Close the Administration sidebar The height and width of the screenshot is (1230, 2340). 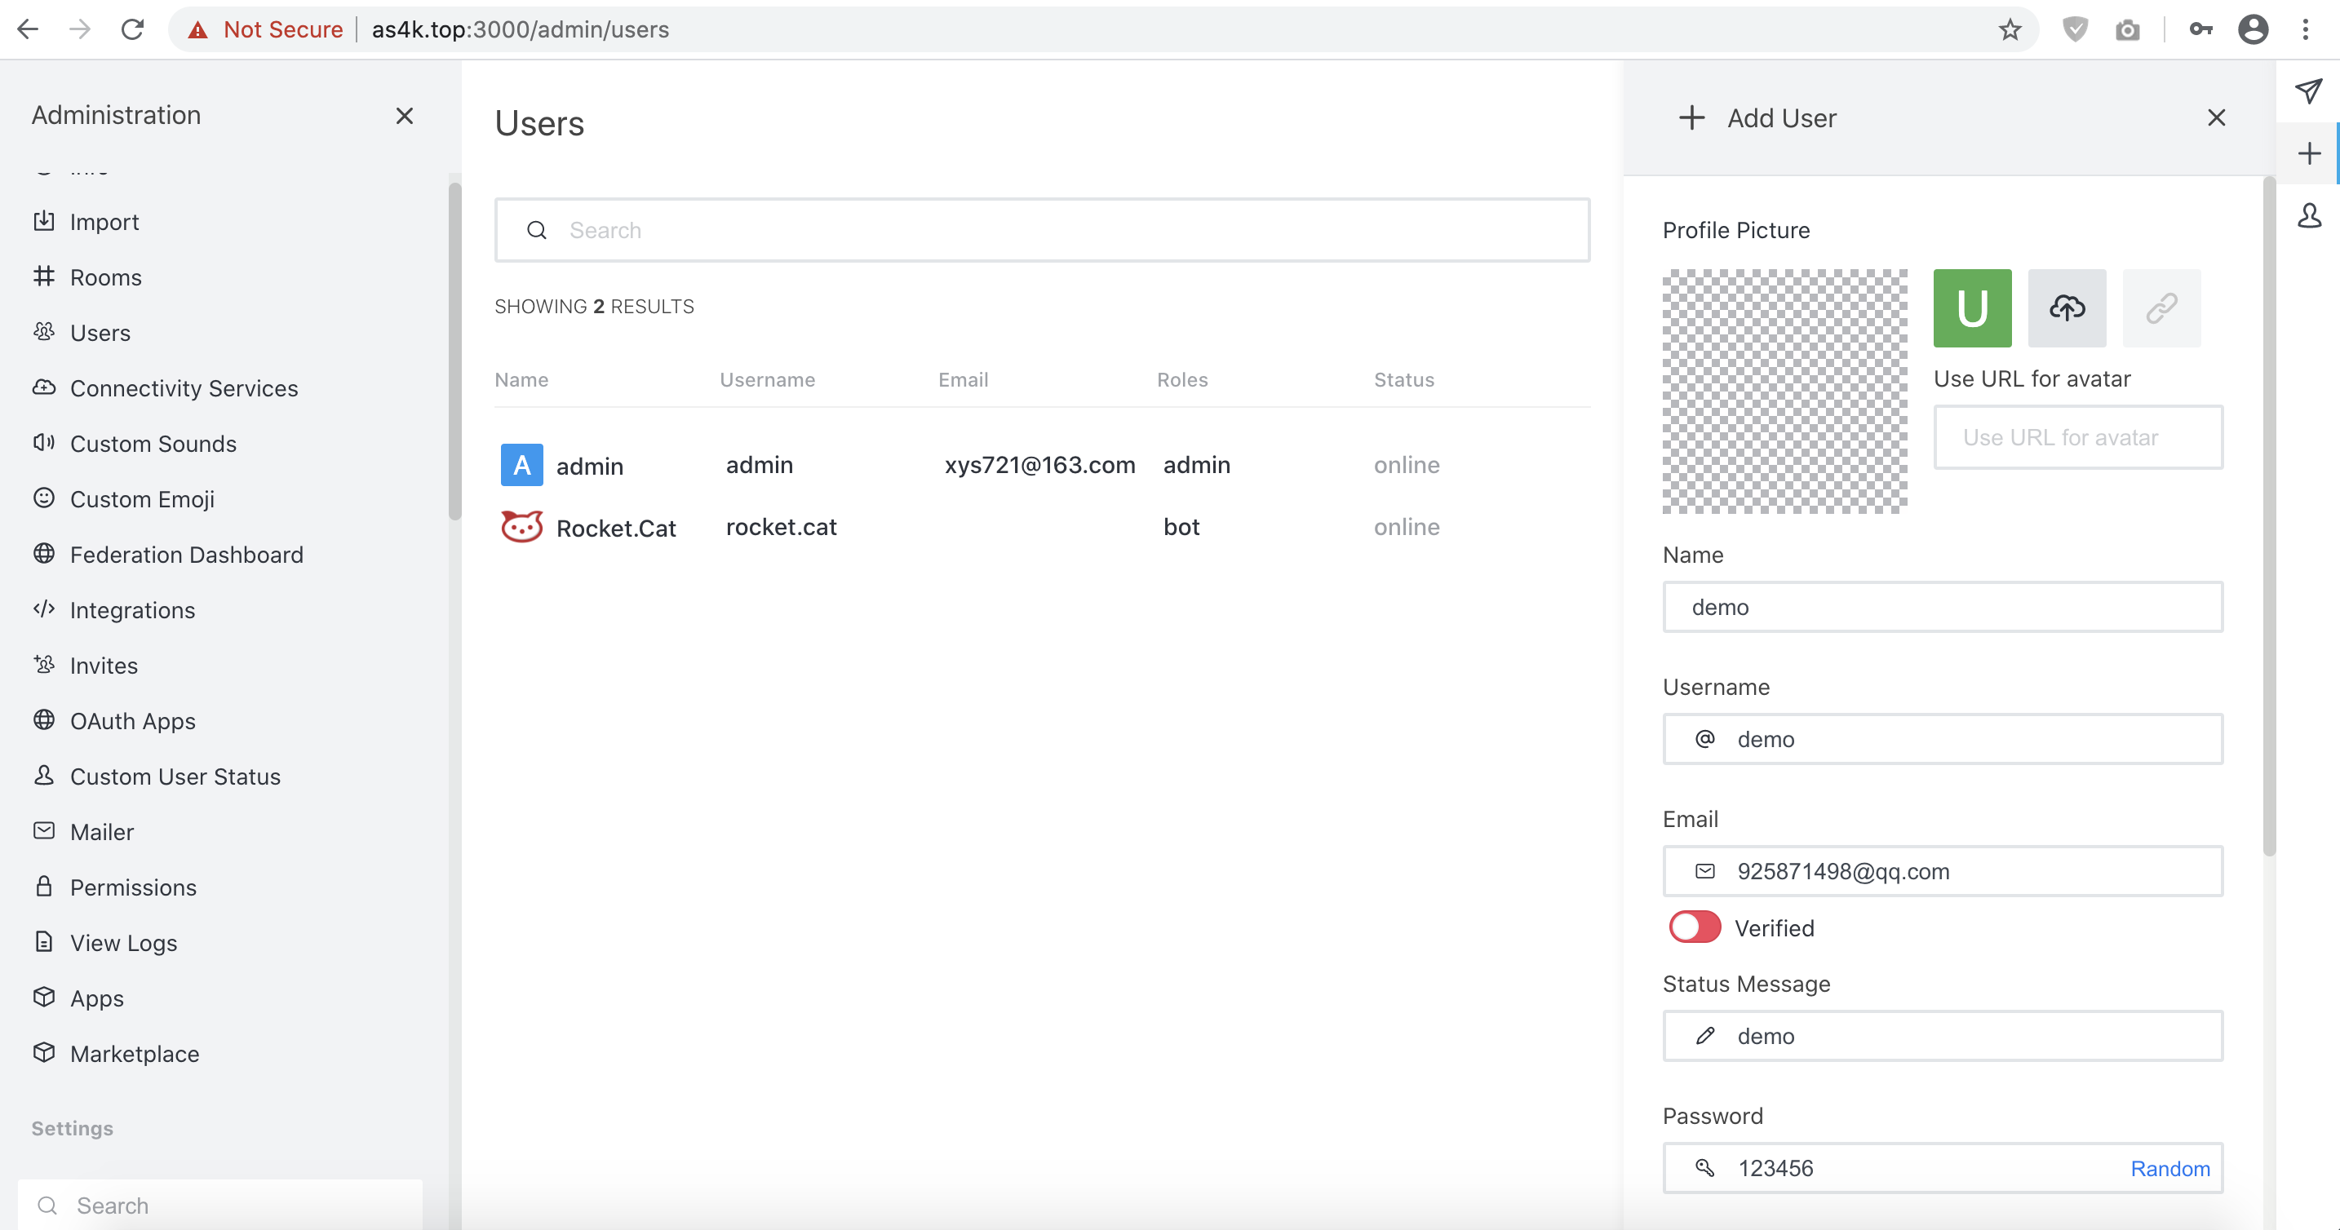point(404,115)
